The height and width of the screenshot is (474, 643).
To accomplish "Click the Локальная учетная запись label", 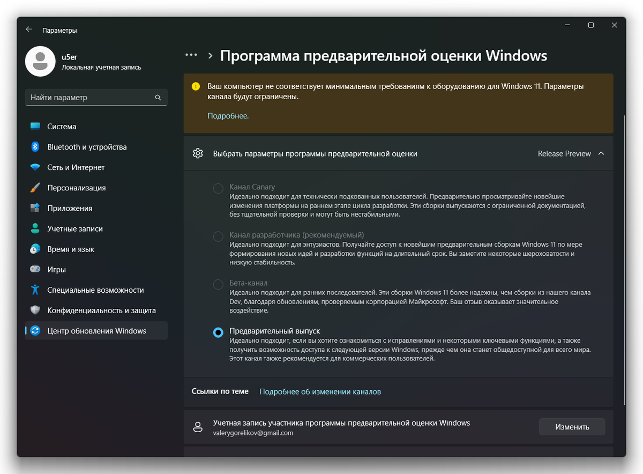I will coord(101,68).
